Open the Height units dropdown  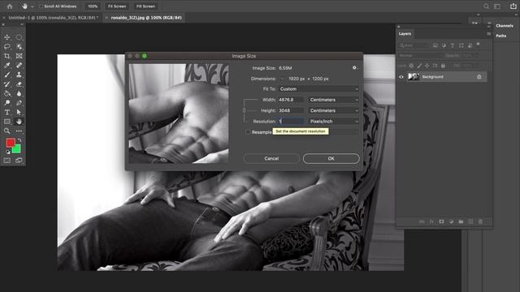[334, 110]
